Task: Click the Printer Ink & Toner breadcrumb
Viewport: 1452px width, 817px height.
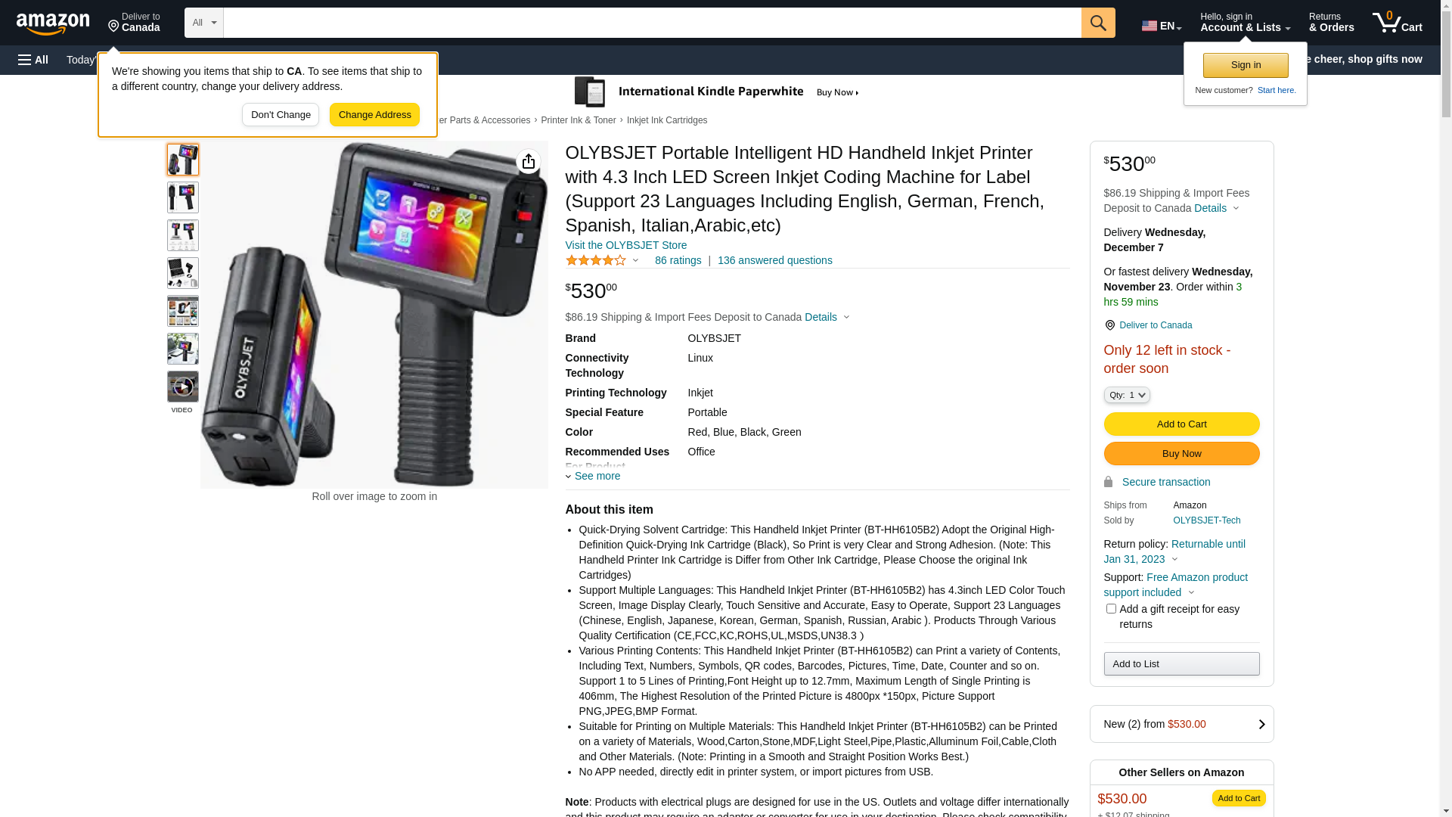Action: 579,120
